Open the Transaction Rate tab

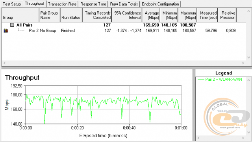(x=62, y=4)
